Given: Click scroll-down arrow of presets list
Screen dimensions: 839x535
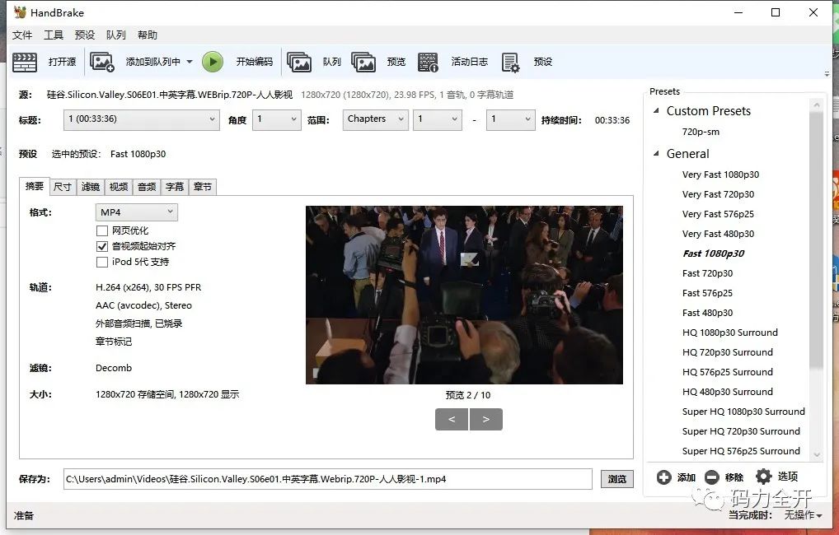Looking at the screenshot, I should (817, 455).
